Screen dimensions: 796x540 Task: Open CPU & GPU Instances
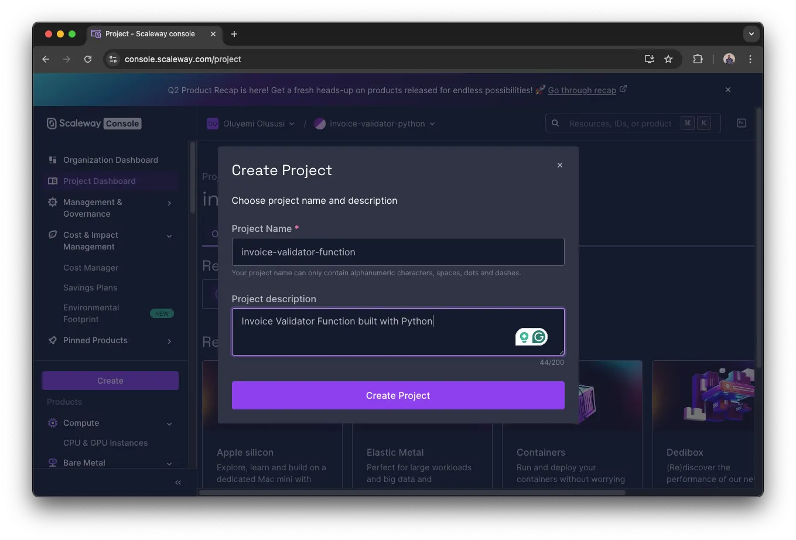tap(105, 443)
